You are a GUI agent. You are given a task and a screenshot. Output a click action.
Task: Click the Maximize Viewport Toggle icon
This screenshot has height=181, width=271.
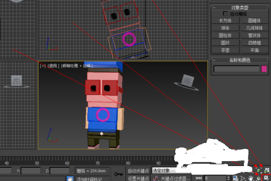tap(266, 178)
